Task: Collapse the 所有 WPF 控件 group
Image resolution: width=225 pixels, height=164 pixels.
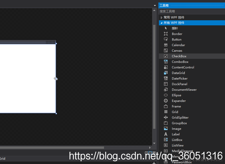Action: click(x=161, y=23)
